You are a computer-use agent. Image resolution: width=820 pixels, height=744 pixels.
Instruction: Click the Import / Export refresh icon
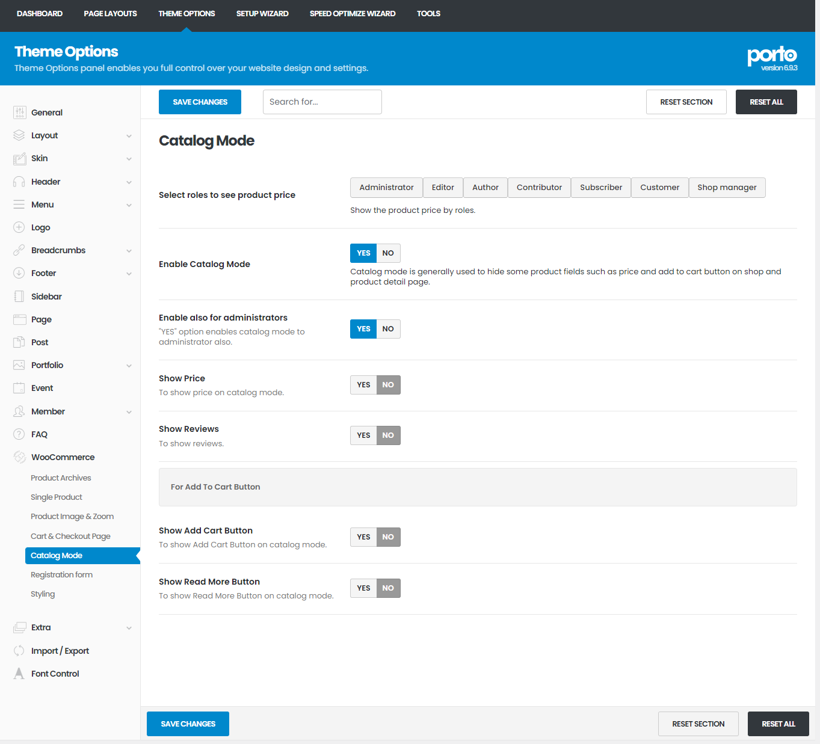click(x=19, y=651)
